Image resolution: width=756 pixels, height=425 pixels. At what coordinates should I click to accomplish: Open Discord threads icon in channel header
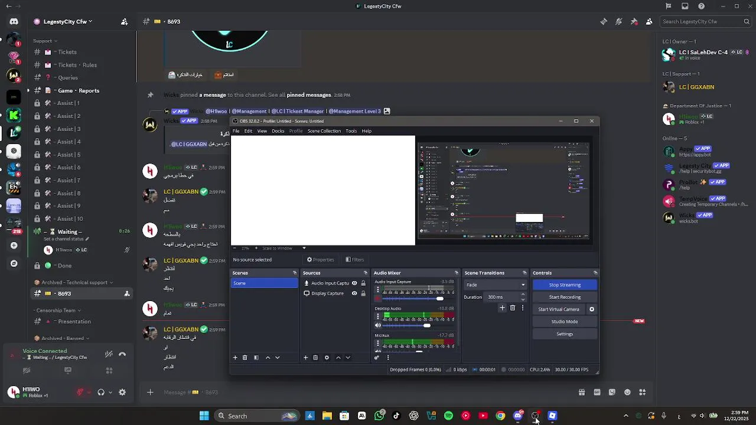tap(604, 22)
